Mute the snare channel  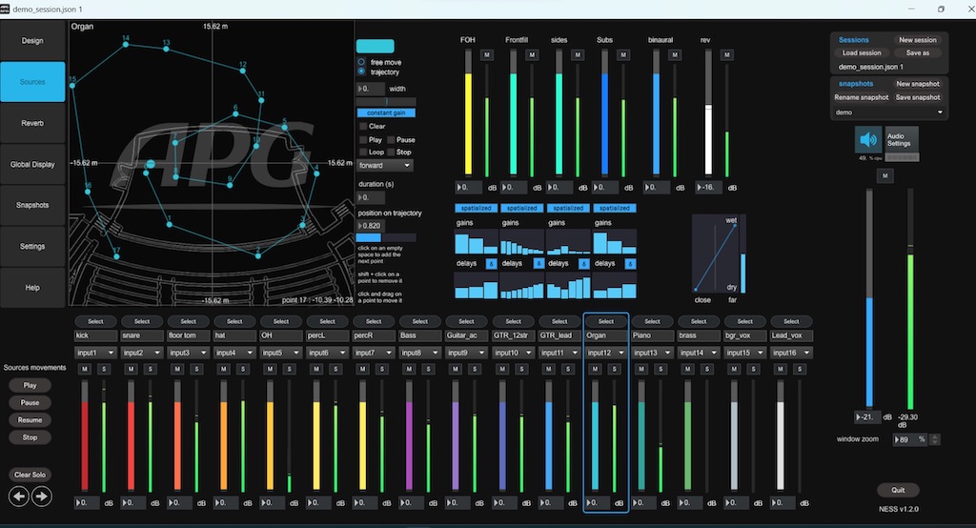tap(131, 369)
